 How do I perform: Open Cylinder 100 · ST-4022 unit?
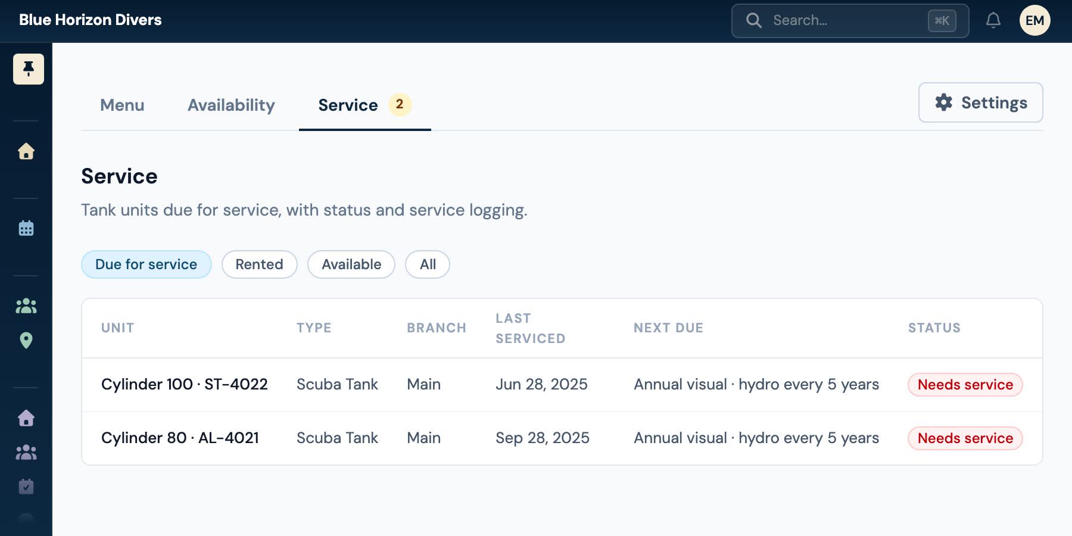(185, 385)
